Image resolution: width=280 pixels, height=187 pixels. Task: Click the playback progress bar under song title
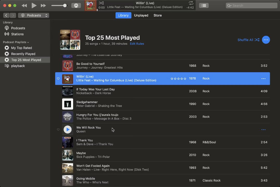(x=146, y=10)
